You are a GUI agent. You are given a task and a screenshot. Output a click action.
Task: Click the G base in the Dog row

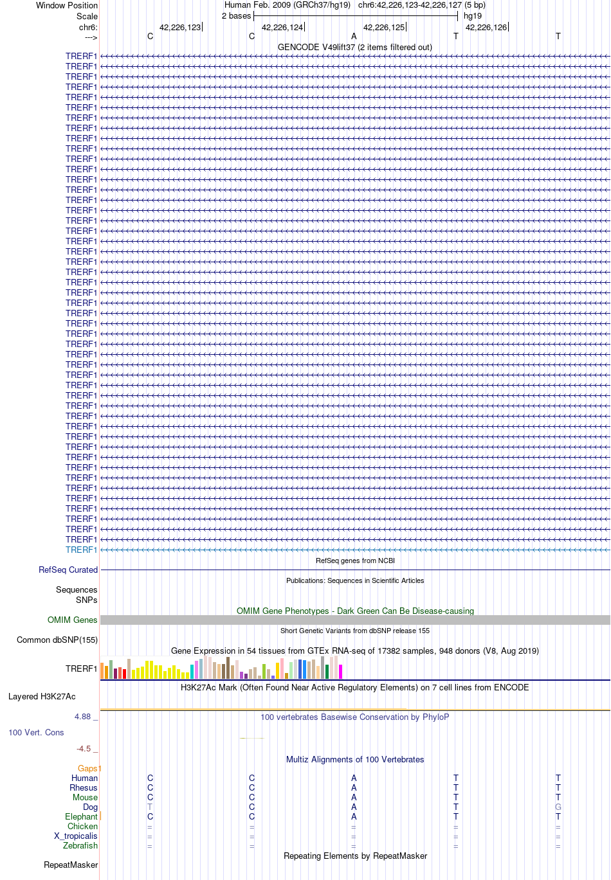[558, 807]
